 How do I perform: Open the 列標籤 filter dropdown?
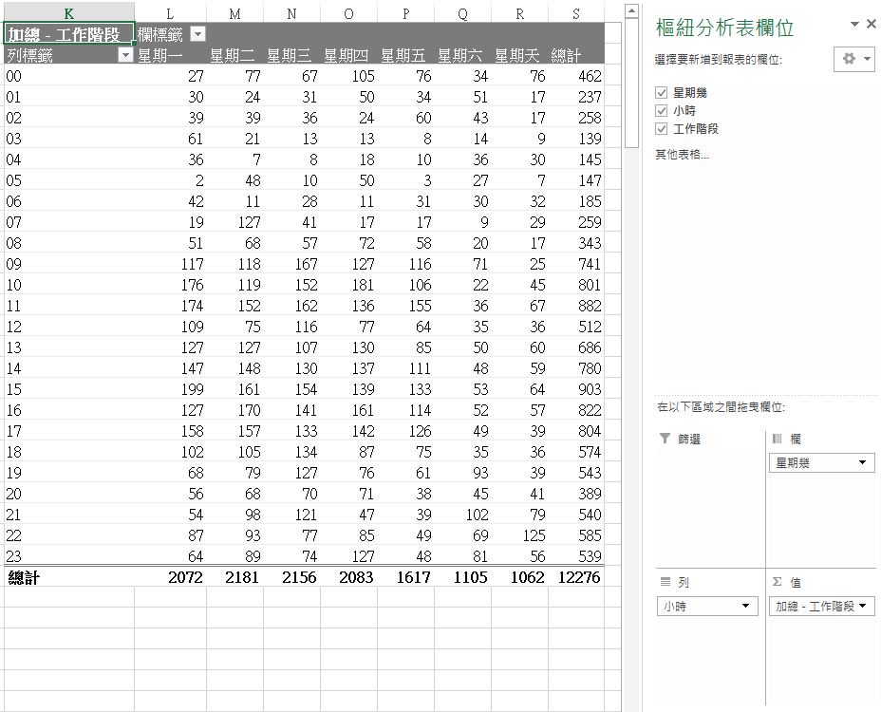(126, 55)
